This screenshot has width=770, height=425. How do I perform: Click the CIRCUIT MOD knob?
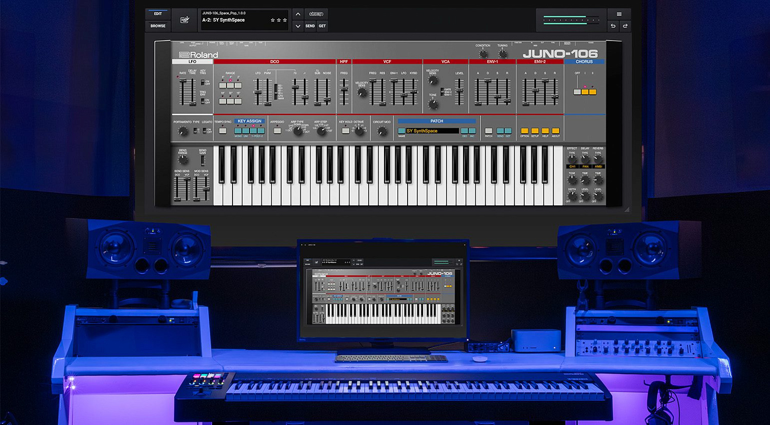pos(382,131)
